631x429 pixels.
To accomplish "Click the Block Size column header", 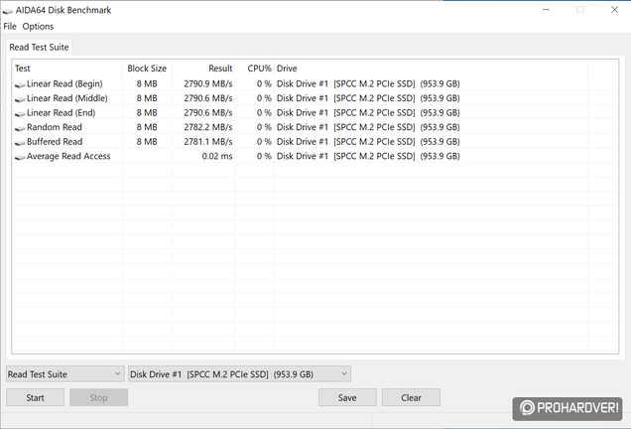I will point(147,69).
